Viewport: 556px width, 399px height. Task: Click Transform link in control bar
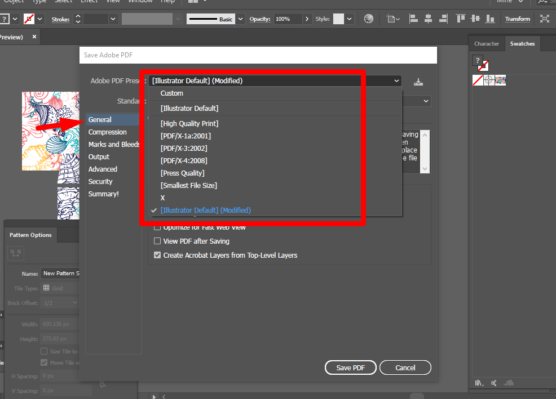[x=517, y=19]
